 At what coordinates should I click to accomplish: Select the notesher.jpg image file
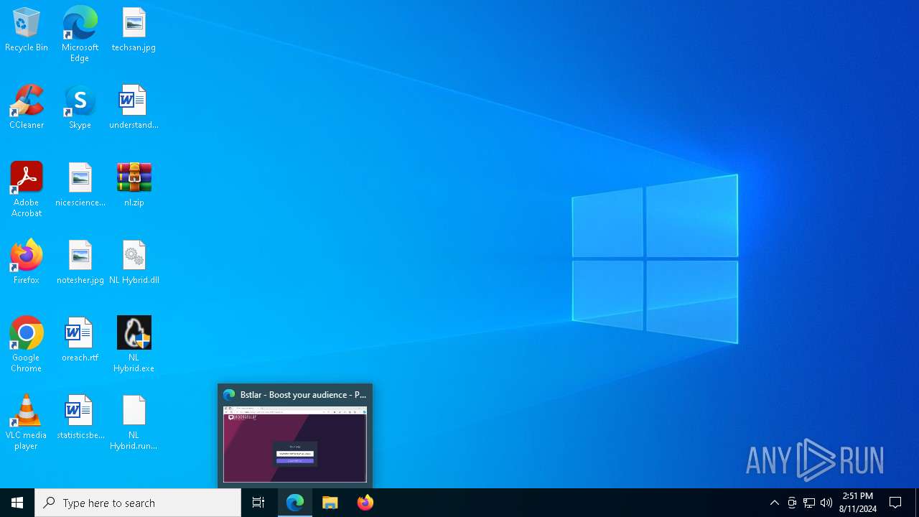tap(80, 263)
